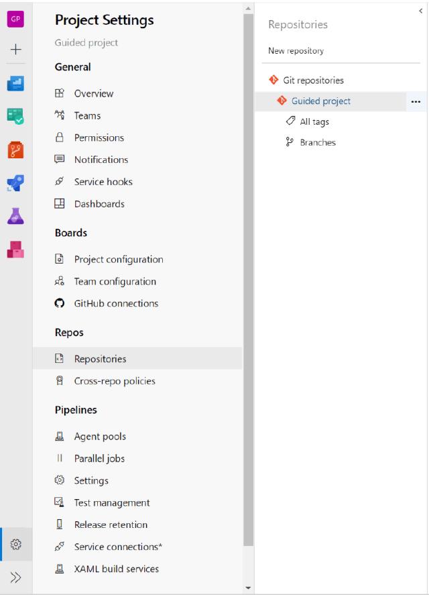The width and height of the screenshot is (429, 595).
Task: Open All tags under Guided project
Action: tap(314, 122)
